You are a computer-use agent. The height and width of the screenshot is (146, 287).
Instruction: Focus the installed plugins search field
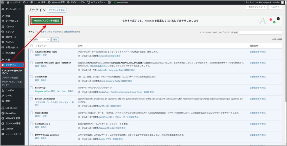tap(260, 32)
